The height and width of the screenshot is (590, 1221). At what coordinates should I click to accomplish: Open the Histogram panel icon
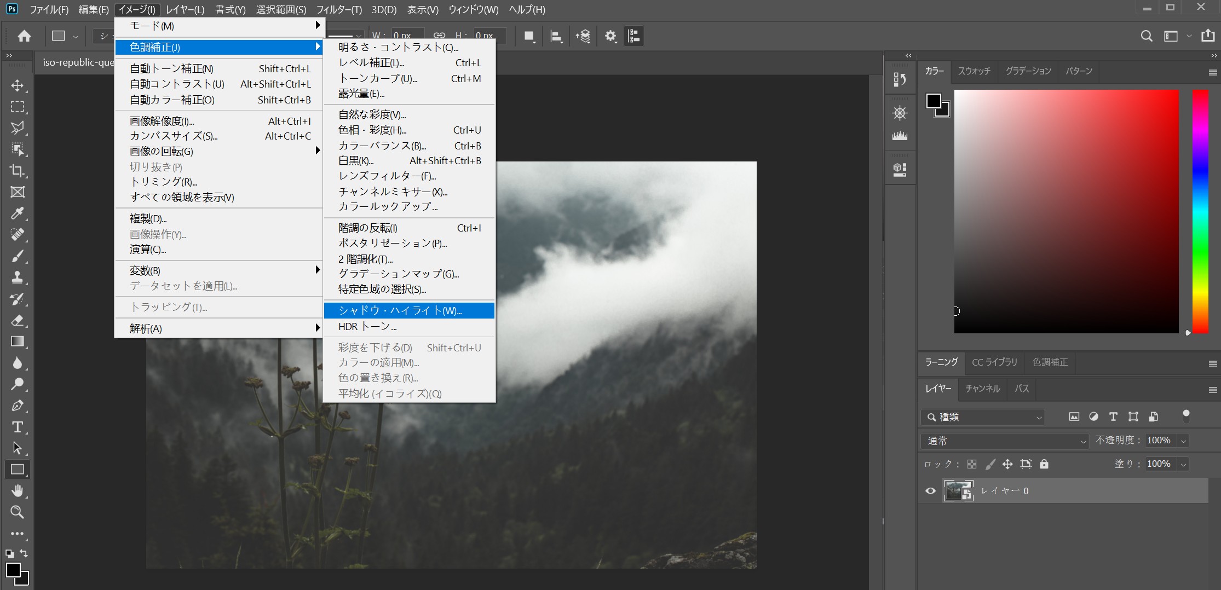click(900, 137)
